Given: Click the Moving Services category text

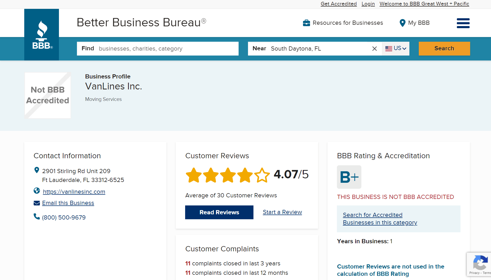Looking at the screenshot, I should pos(104,99).
